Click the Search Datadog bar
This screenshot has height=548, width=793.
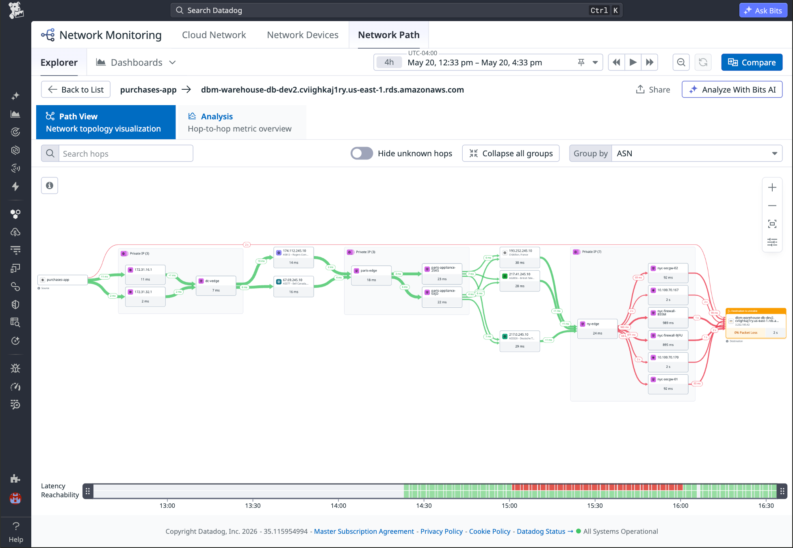396,11
